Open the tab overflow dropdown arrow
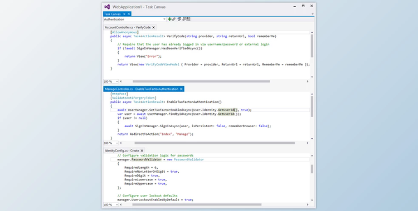The width and height of the screenshot is (418, 211). (313, 14)
